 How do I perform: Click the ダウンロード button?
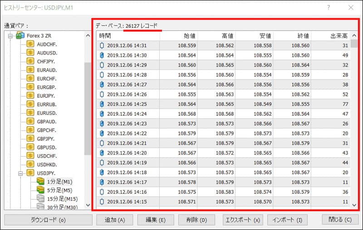click(x=48, y=220)
